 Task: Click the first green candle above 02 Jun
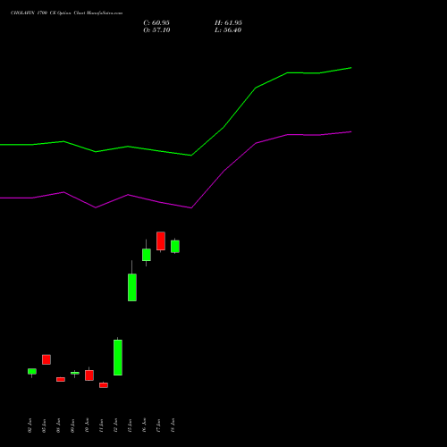[x=32, y=371]
